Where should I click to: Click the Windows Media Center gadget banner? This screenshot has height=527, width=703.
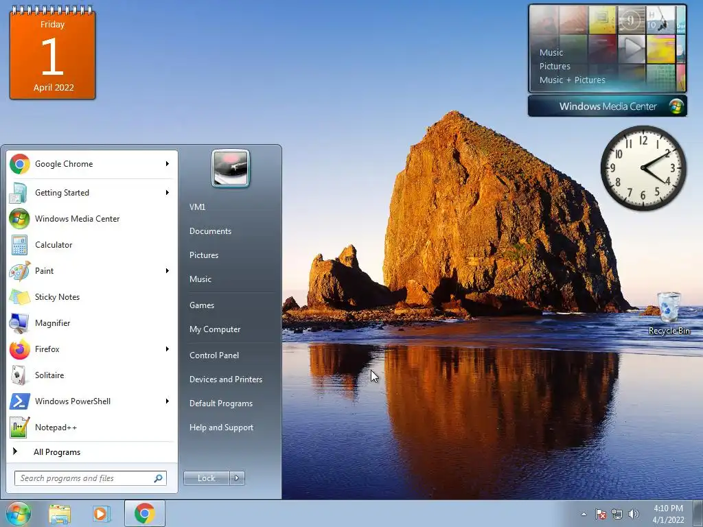coord(608,106)
